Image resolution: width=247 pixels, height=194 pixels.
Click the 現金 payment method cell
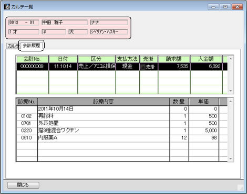pos(128,67)
